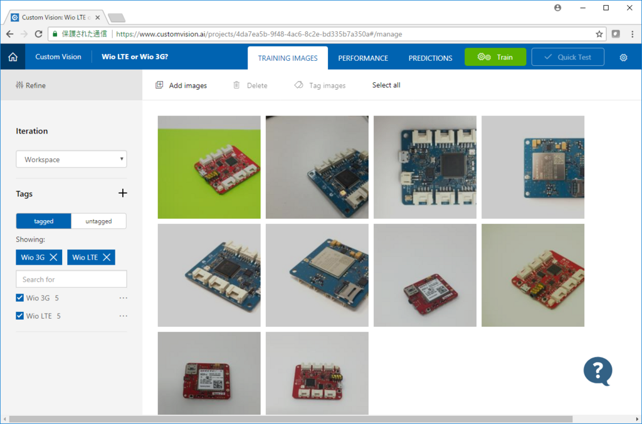View the secure connection lock icon
This screenshot has width=642, height=424.
pos(55,34)
